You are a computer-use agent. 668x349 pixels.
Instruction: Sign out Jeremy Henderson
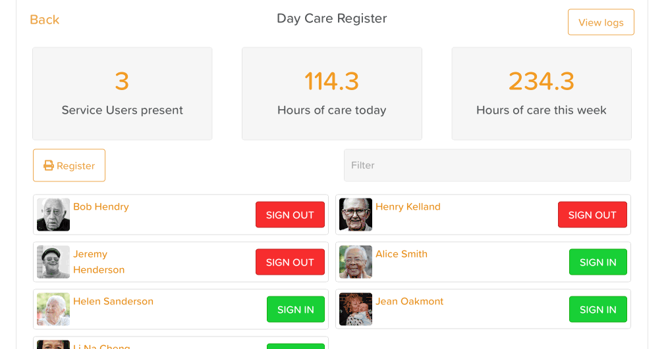coord(290,262)
